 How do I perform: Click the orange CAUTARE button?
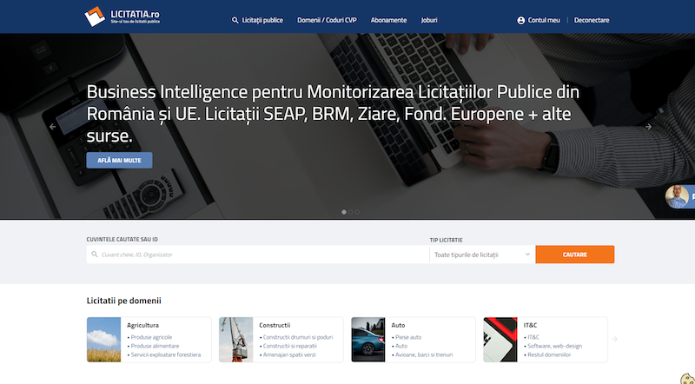575,255
